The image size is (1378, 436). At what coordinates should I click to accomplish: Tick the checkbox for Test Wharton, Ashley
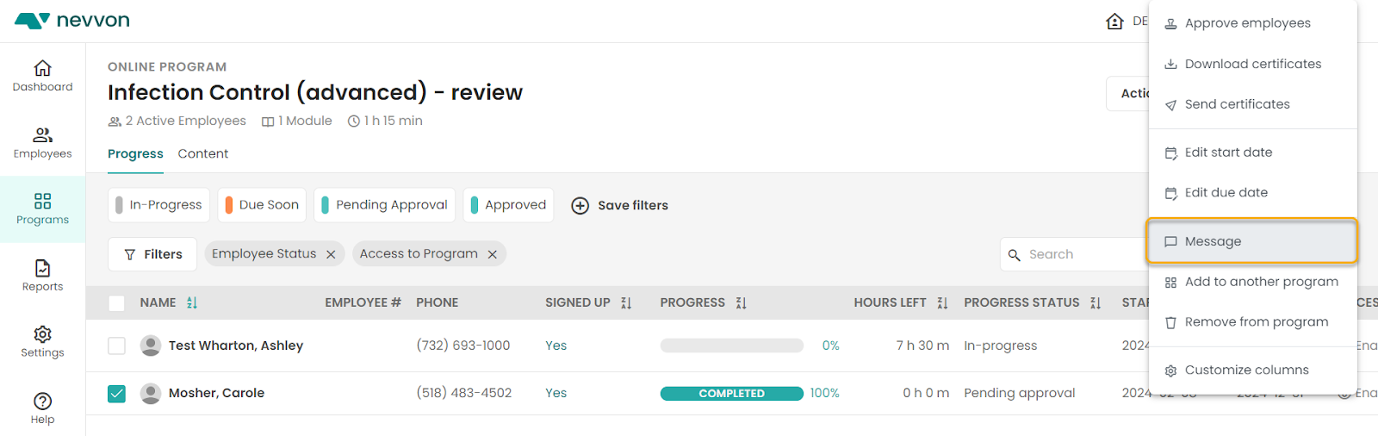117,346
